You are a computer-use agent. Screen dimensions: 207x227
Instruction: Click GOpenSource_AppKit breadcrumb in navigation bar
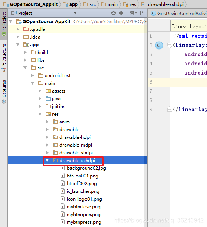tap(31, 4)
